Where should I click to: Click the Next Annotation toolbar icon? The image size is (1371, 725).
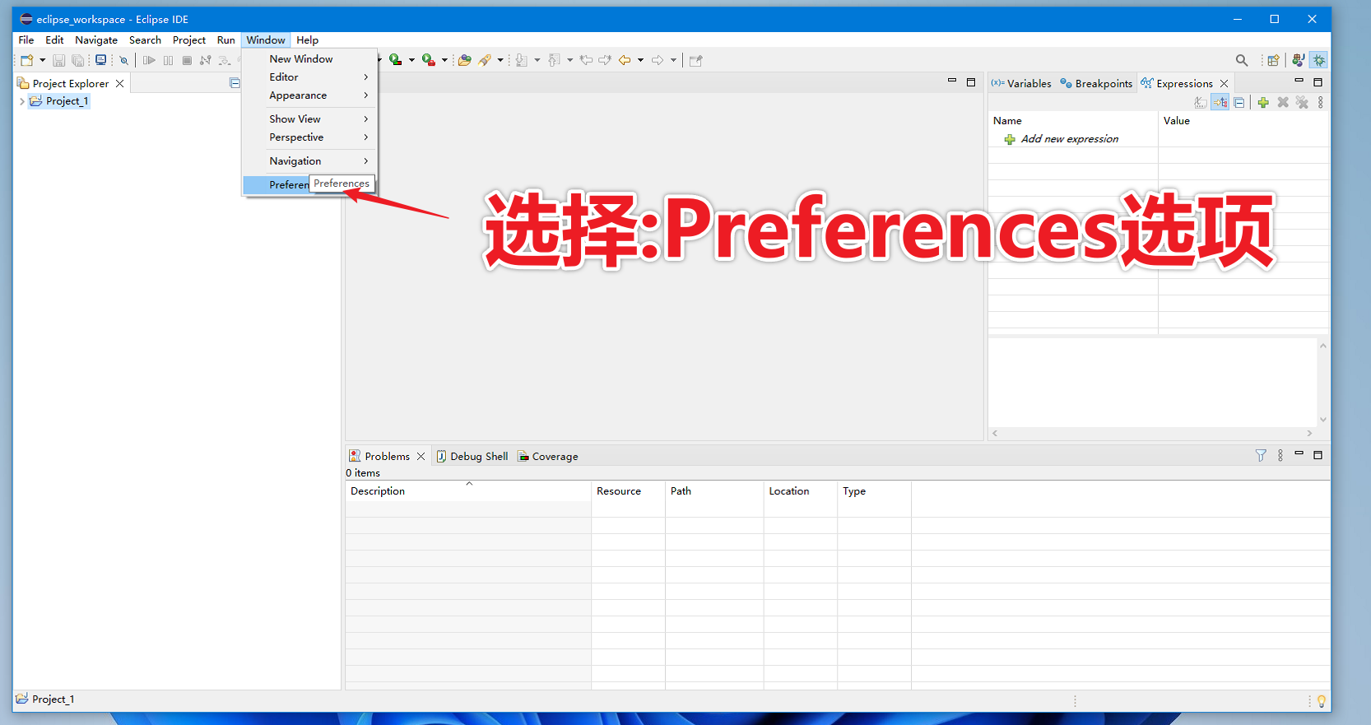[521, 60]
